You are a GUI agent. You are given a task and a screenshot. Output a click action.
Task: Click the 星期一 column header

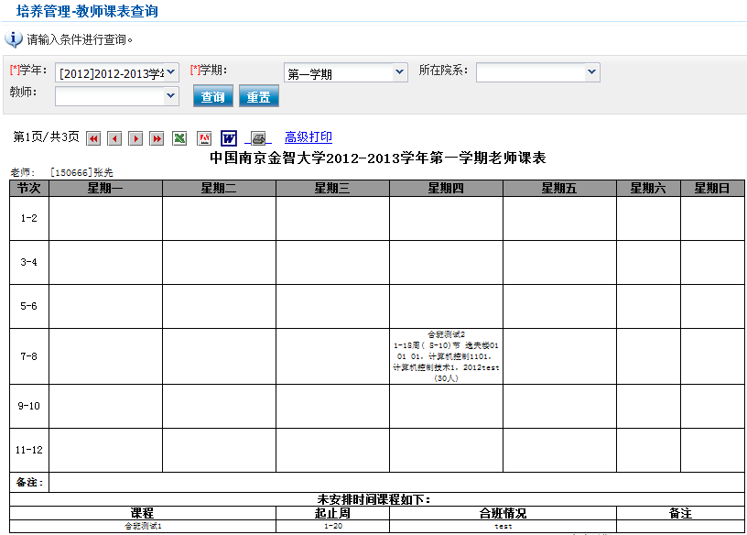pos(105,189)
